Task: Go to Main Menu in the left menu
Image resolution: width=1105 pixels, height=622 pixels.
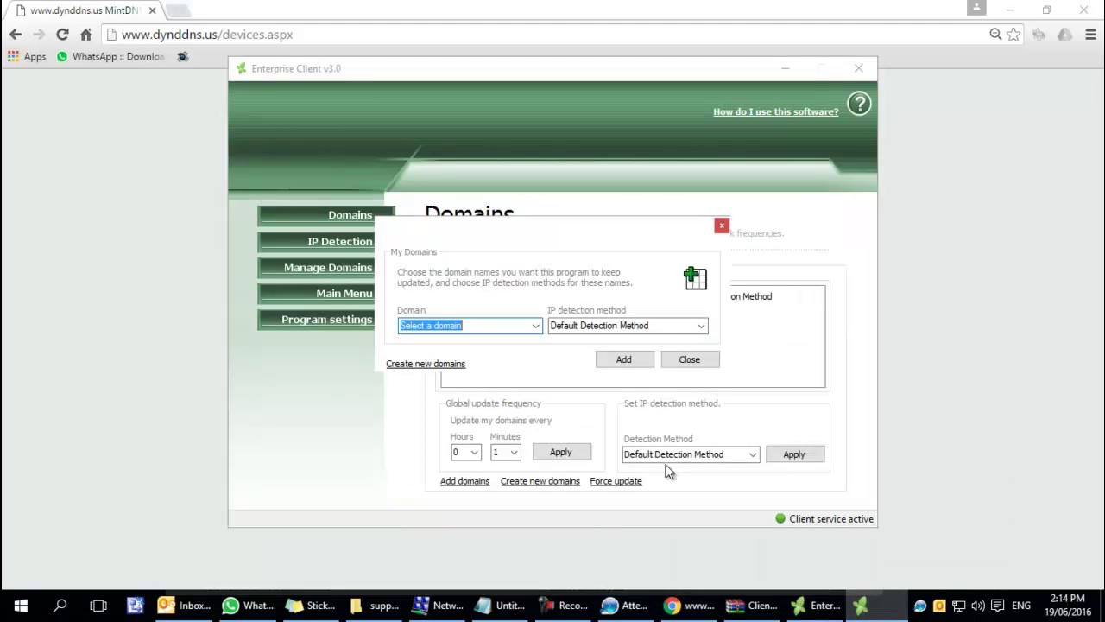Action: click(317, 293)
